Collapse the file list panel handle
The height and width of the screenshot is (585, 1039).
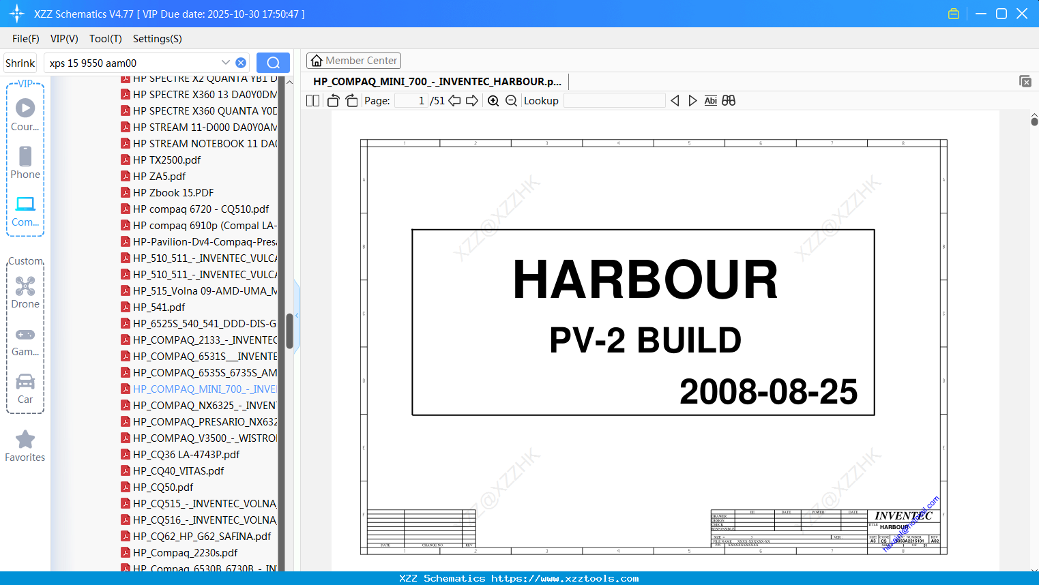(x=297, y=315)
